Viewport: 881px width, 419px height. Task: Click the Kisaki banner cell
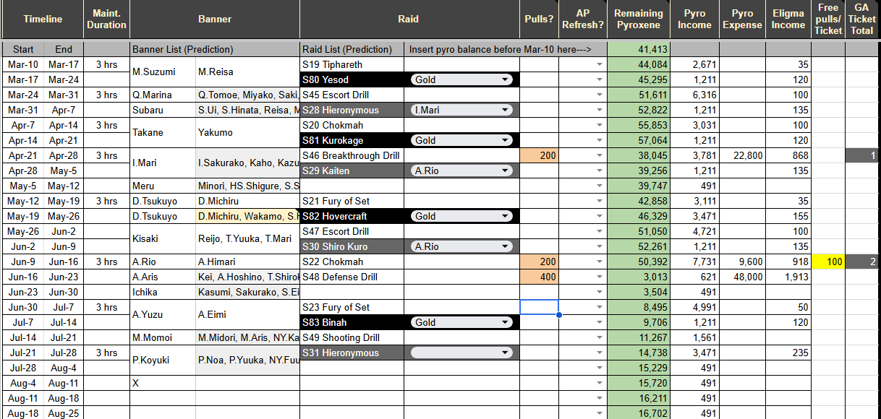coord(163,238)
